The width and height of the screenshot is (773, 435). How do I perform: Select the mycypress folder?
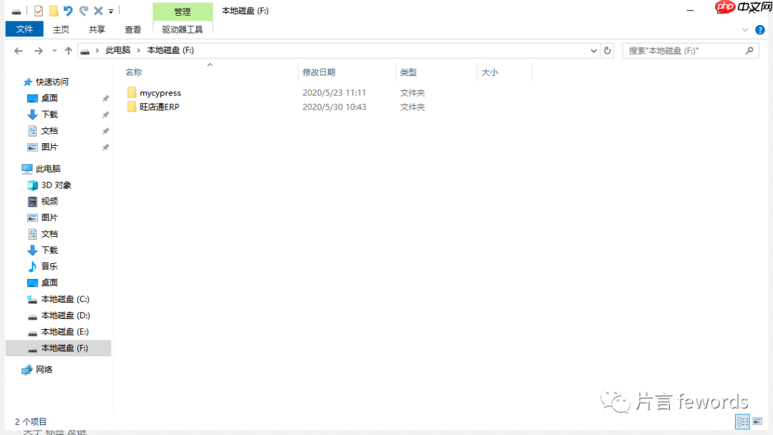pyautogui.click(x=160, y=92)
